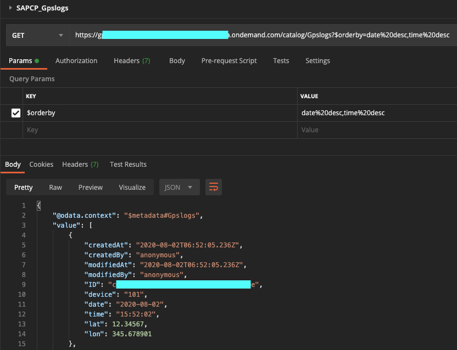Click the empty Value parameter field
Image resolution: width=457 pixels, height=350 pixels.
click(377, 130)
